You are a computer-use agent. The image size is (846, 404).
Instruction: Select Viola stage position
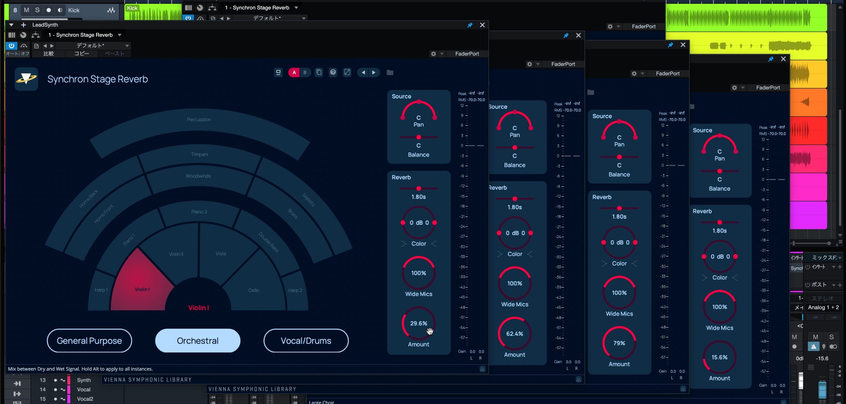[x=221, y=254]
